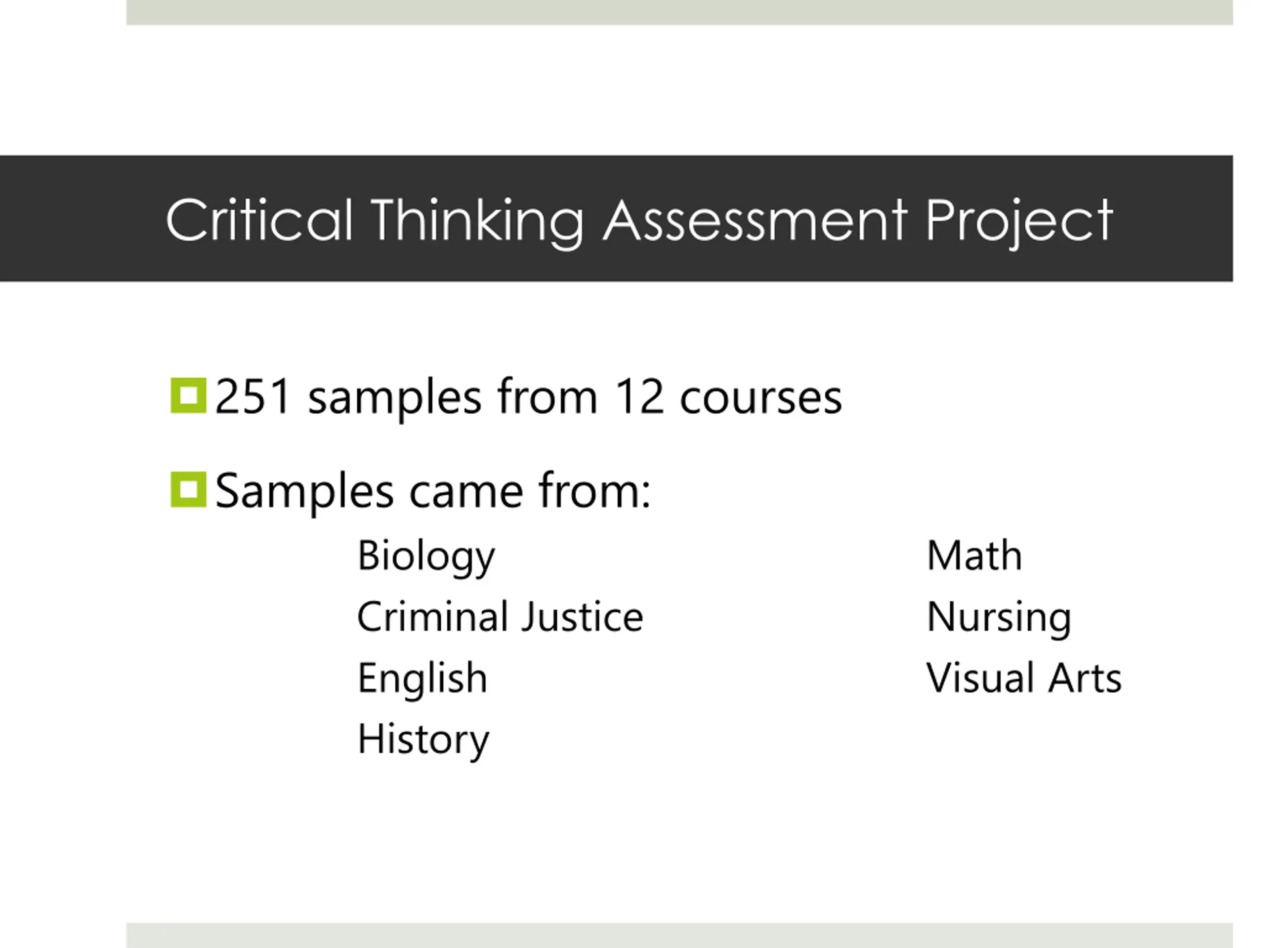Click the word courses in first bullet

coord(760,398)
